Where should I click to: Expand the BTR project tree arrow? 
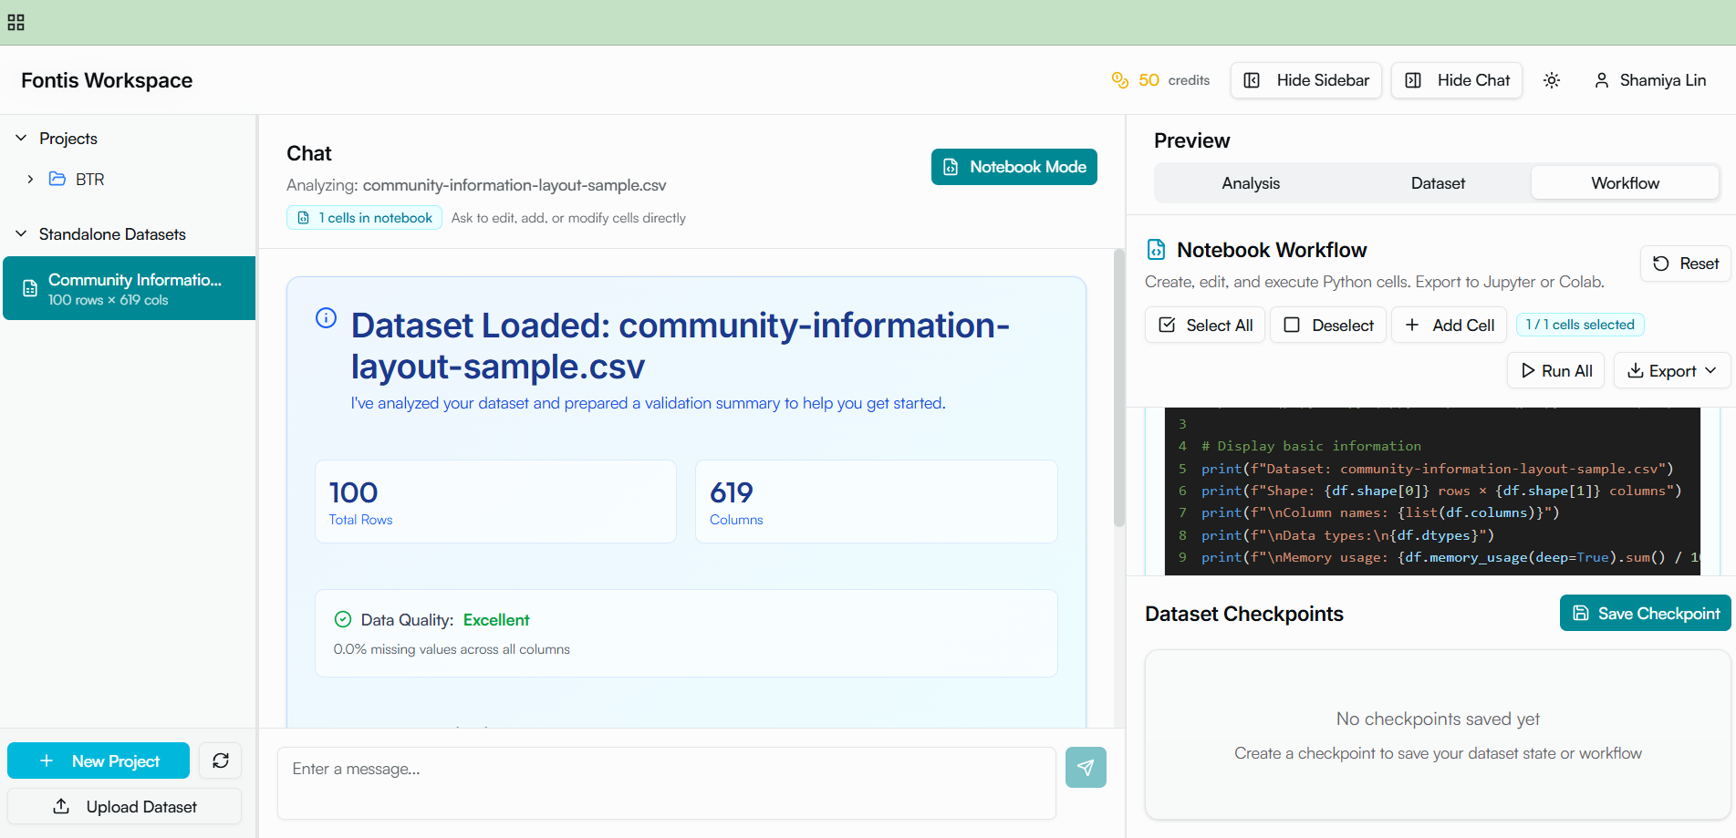click(30, 179)
